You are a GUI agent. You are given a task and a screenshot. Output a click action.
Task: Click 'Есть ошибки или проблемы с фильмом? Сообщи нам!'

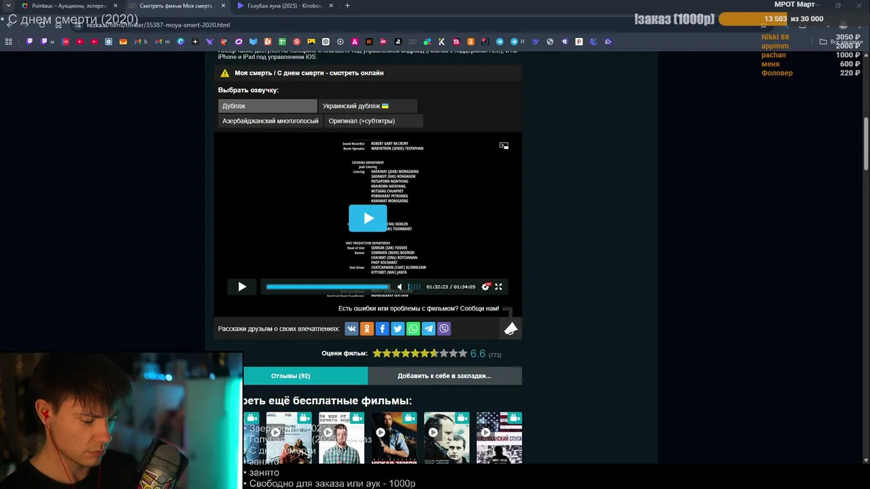(419, 308)
